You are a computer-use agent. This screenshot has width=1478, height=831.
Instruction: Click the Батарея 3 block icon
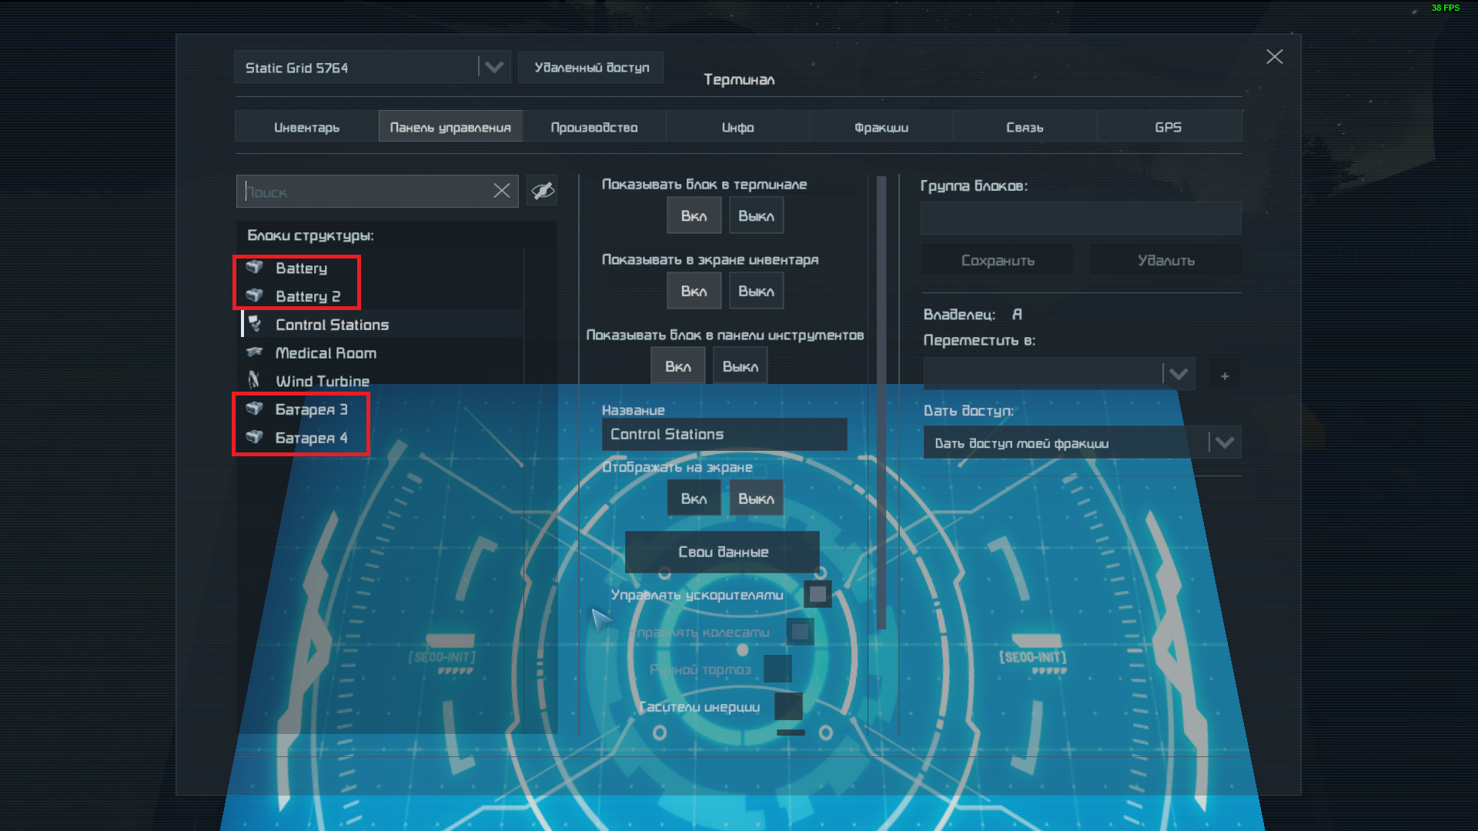click(x=255, y=409)
